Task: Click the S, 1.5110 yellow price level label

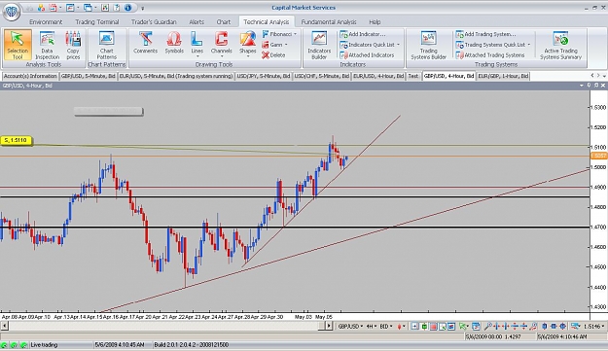Action: (17, 140)
